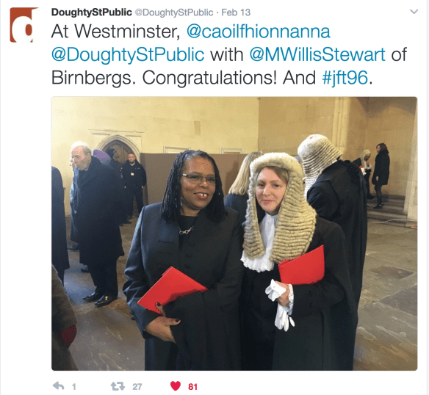Open the attached Westminster photo

pyautogui.click(x=234, y=233)
